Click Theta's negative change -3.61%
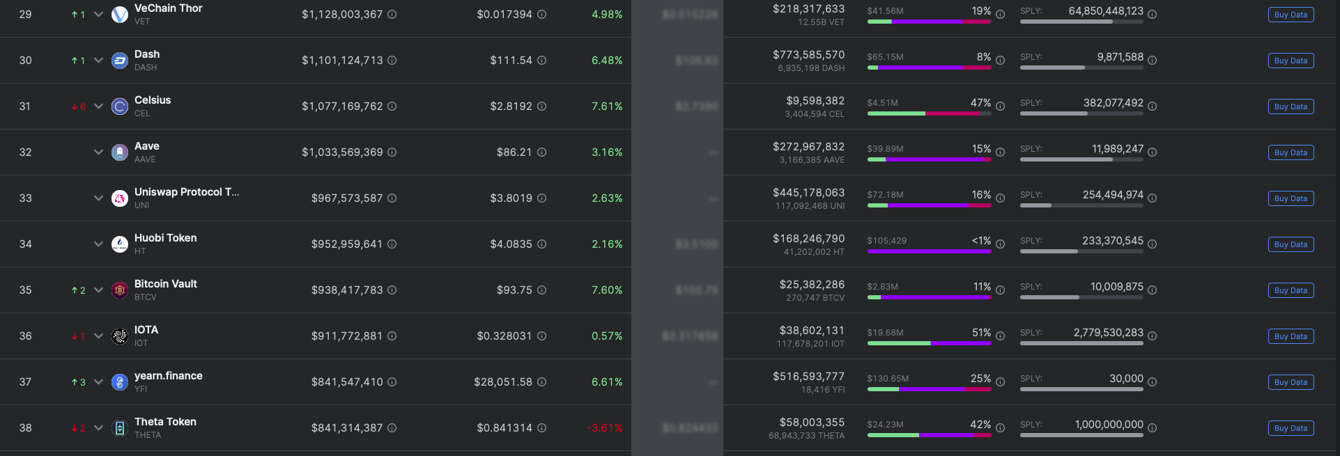The height and width of the screenshot is (456, 1340). click(605, 428)
